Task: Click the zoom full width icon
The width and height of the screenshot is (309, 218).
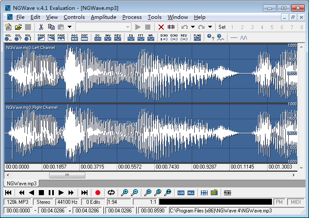Action: [x=168, y=193]
